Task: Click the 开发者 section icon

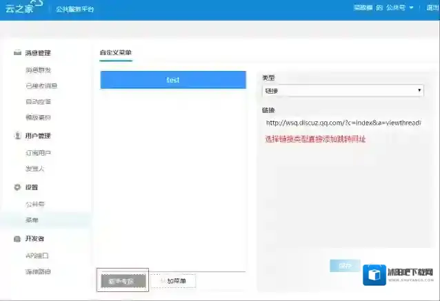Action: pos(17,238)
